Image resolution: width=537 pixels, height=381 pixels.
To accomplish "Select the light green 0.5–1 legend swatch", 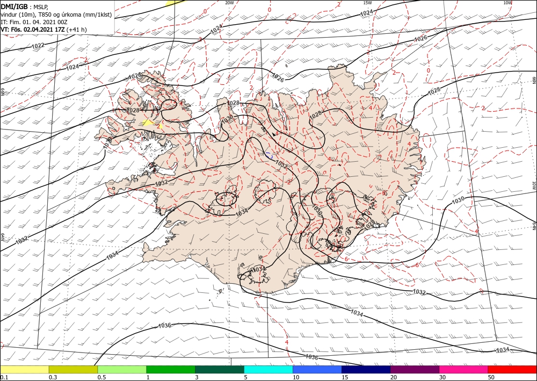I will [x=122, y=369].
